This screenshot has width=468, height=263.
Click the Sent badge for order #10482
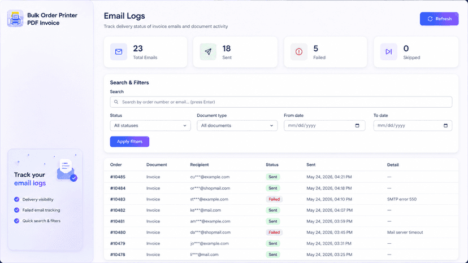point(273,210)
